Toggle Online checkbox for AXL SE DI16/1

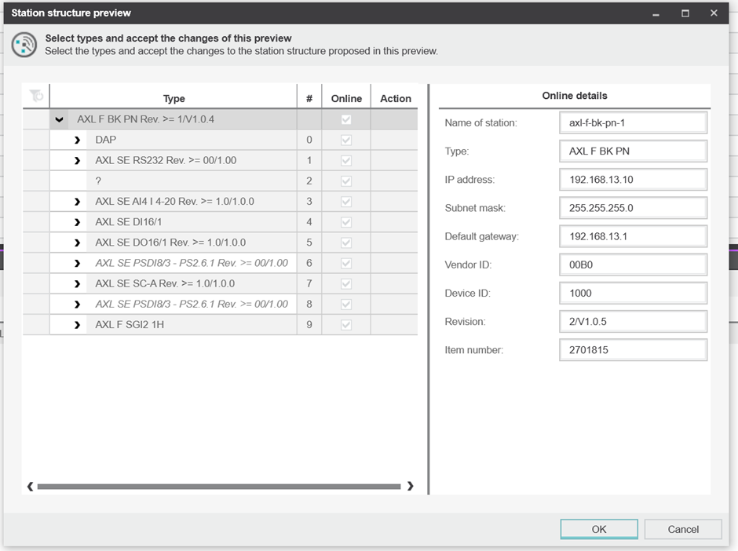[x=346, y=222]
